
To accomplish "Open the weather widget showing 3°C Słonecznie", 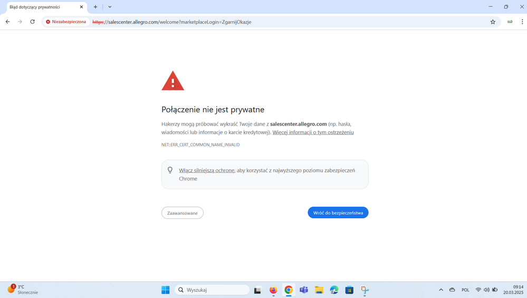I will coord(23,290).
